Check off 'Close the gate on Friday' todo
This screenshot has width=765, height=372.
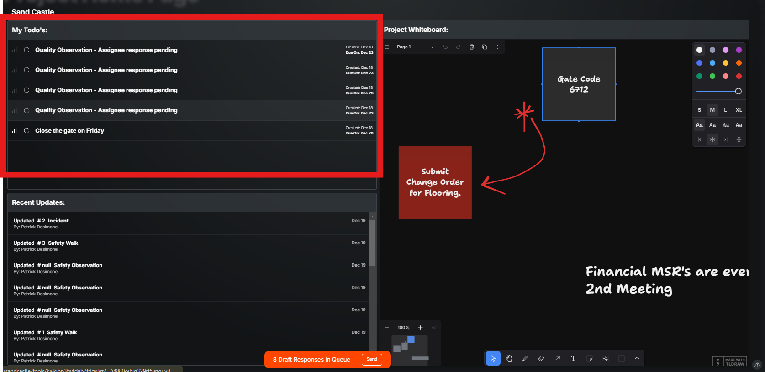(x=26, y=131)
